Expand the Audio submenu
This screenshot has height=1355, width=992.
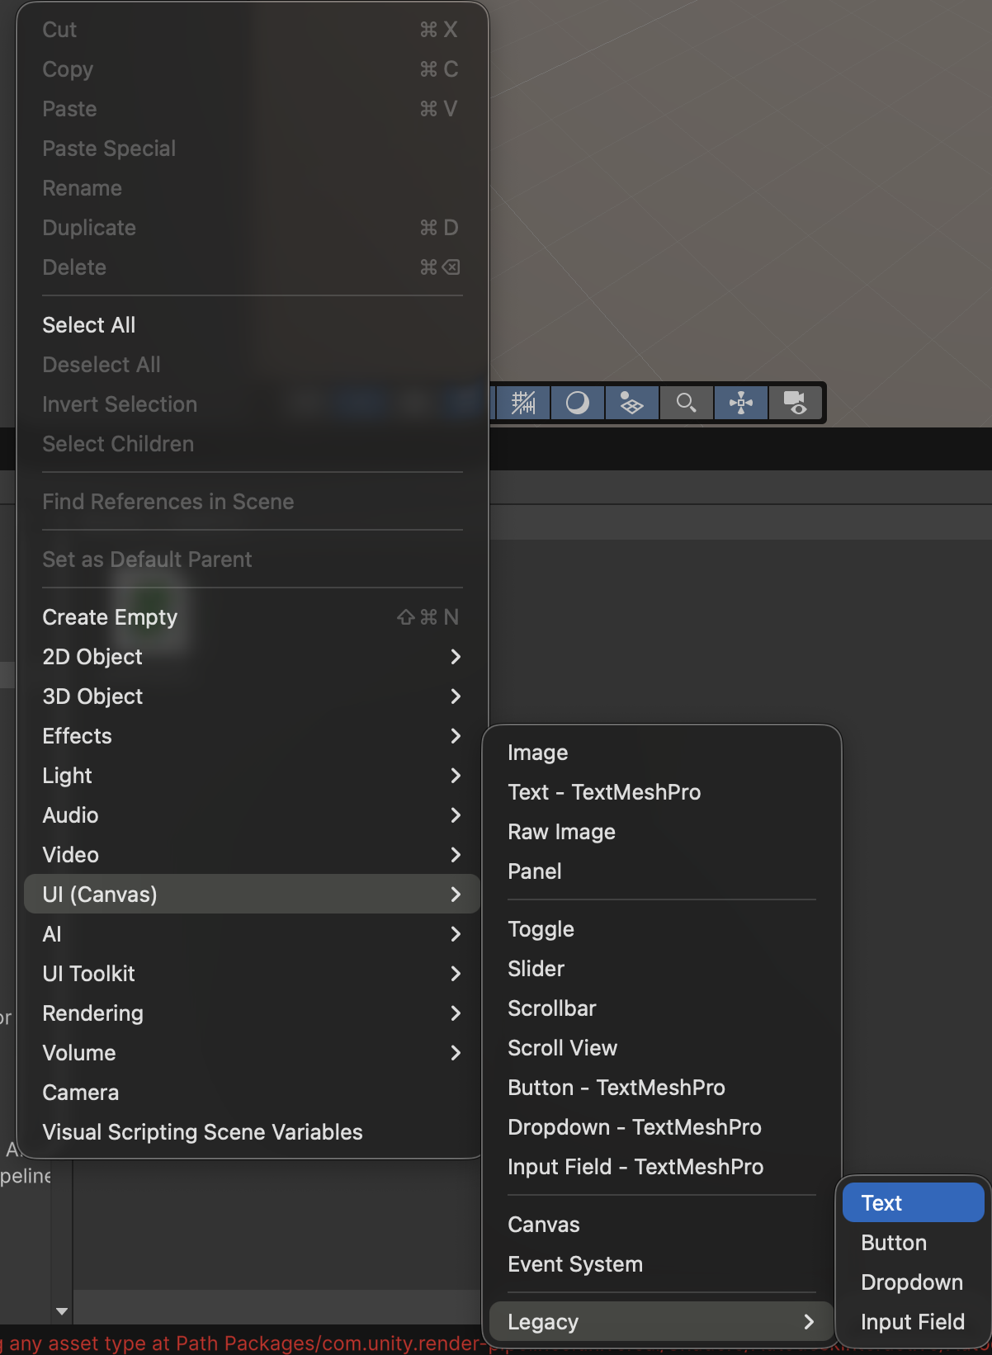(x=252, y=815)
